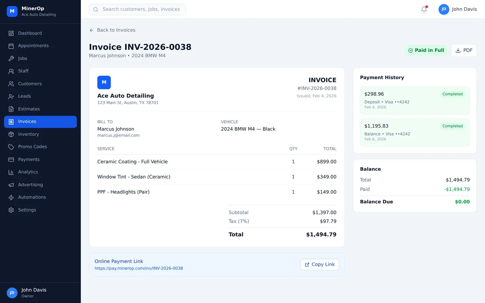Click the Staff icon in the sidebar
The image size is (485, 303).
coord(11,71)
